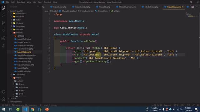
Task: Open ModelDosen.php in the explorer
Action: [x=25, y=42]
